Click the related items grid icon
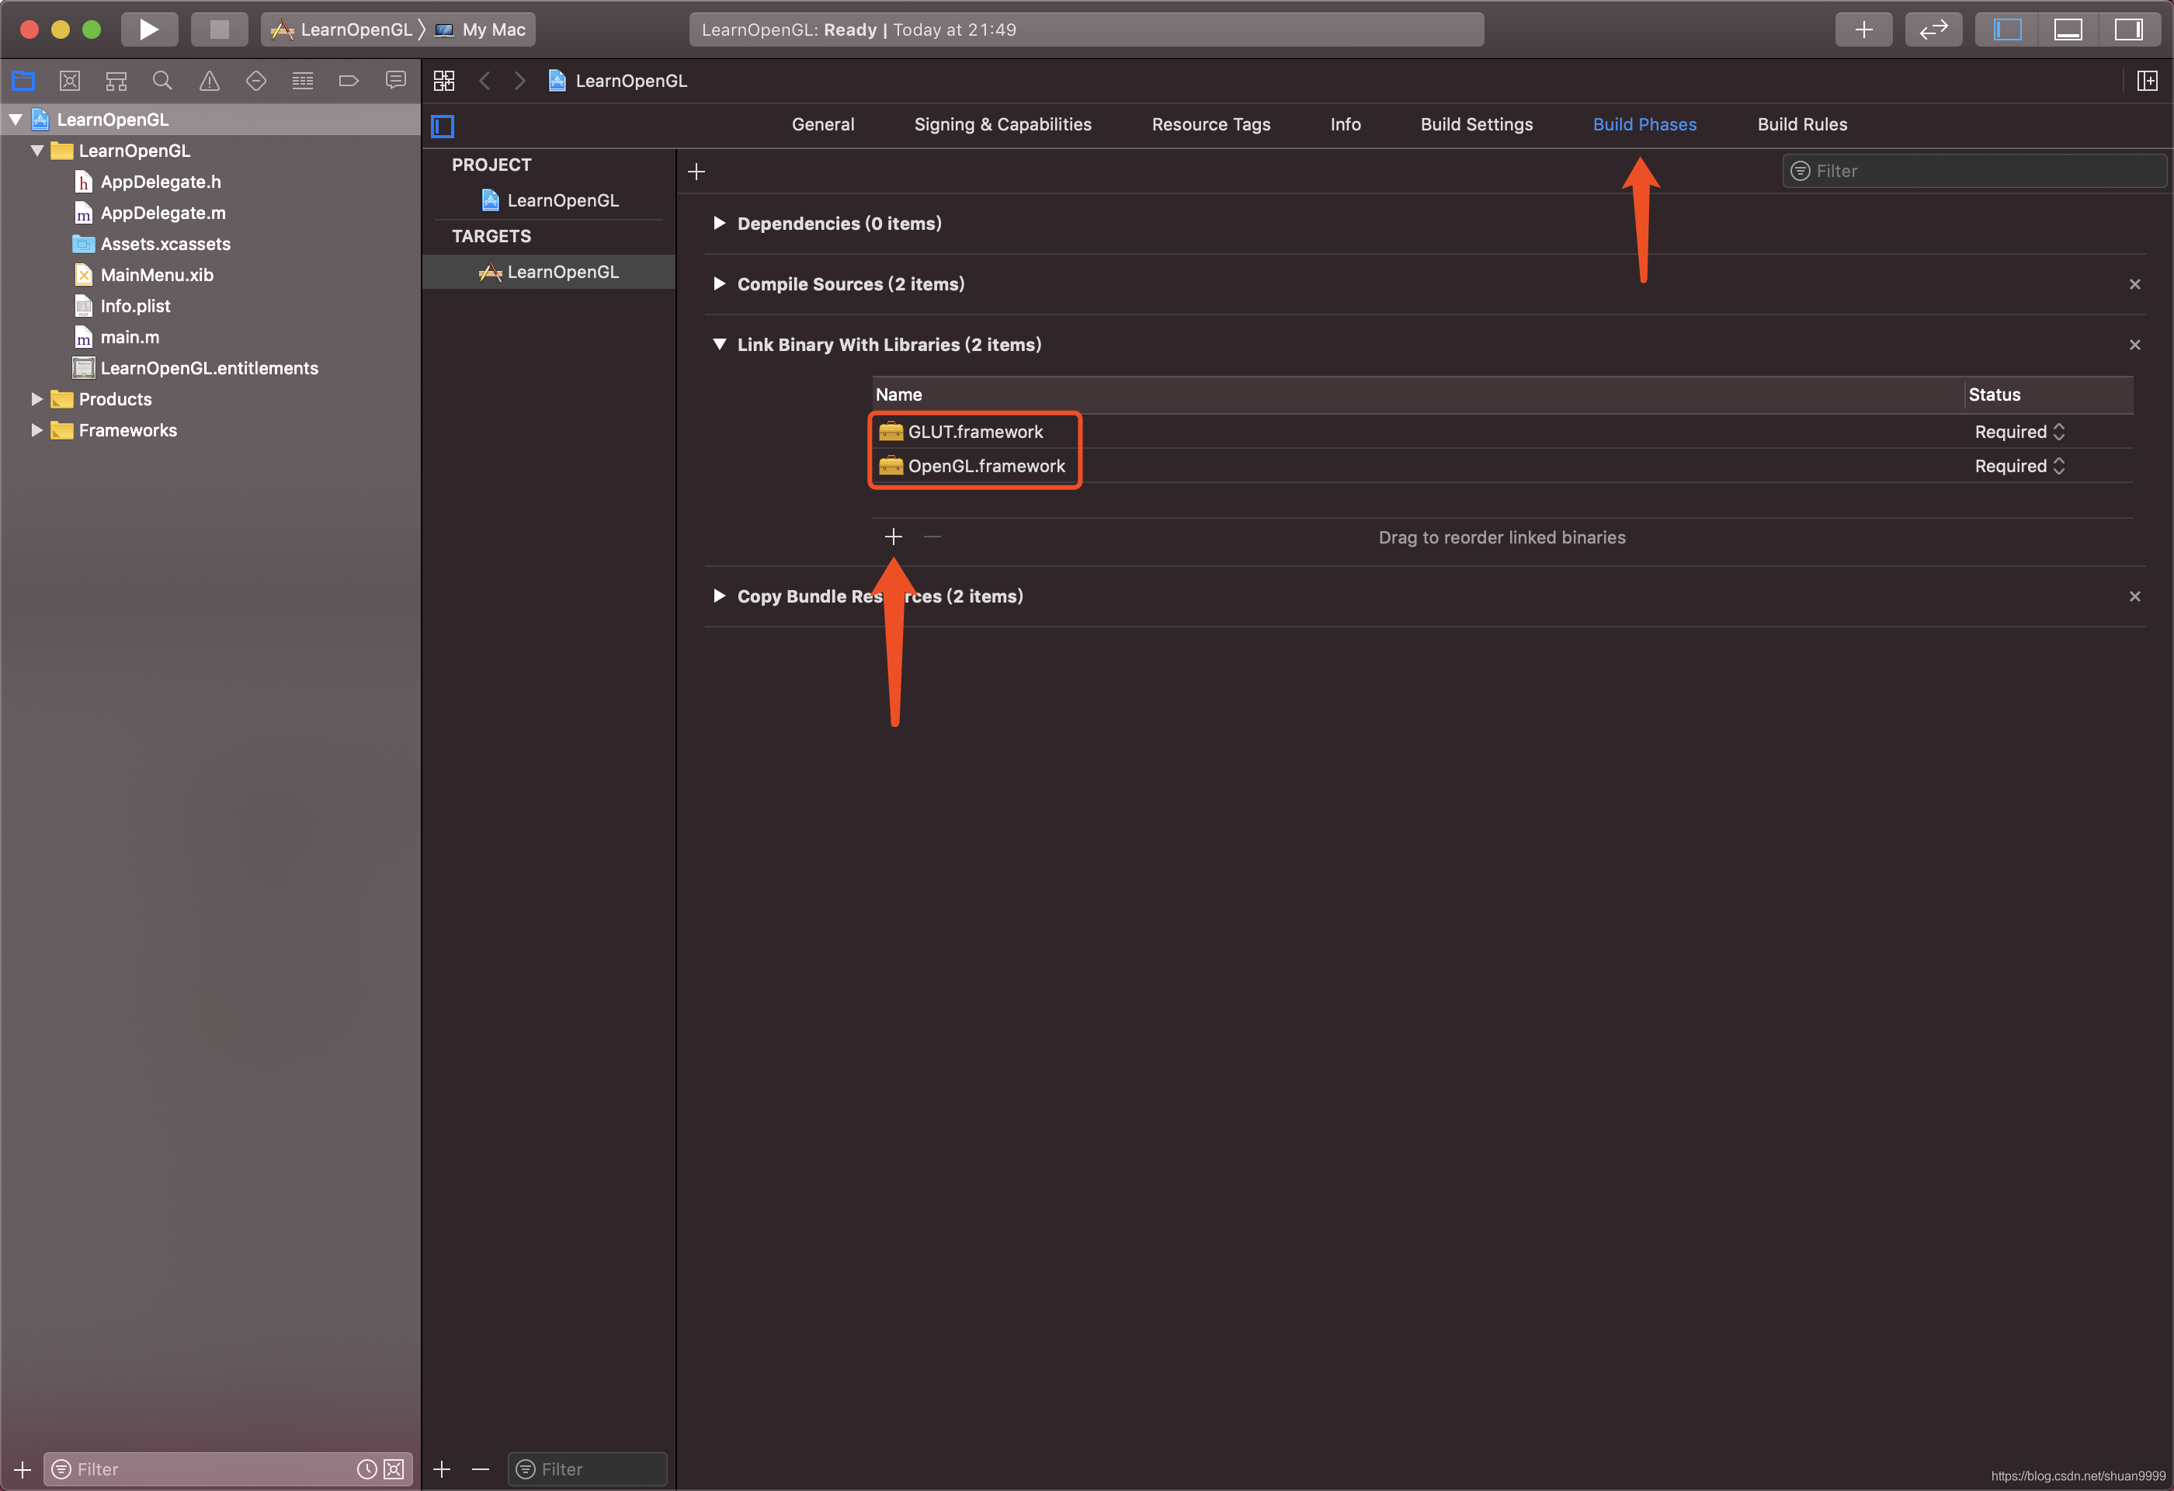2174x1491 pixels. click(444, 81)
